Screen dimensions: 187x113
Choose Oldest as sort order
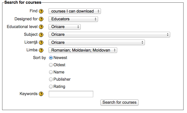coord(51,65)
